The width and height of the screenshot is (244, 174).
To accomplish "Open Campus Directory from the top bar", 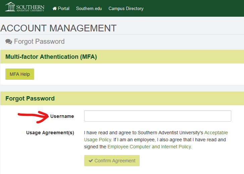I will pos(126,8).
